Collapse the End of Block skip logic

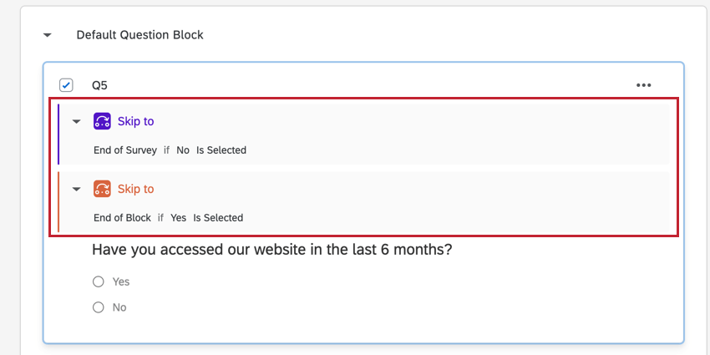76,189
